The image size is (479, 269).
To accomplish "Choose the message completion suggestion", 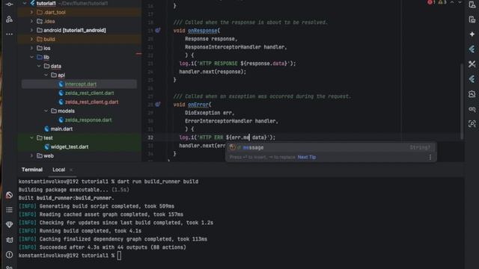I will click(x=331, y=148).
